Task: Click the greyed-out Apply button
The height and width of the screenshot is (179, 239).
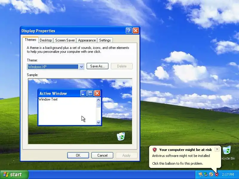Action: tap(126, 155)
